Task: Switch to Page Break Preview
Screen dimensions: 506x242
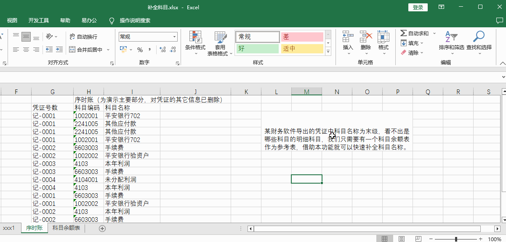Action: 419,239
